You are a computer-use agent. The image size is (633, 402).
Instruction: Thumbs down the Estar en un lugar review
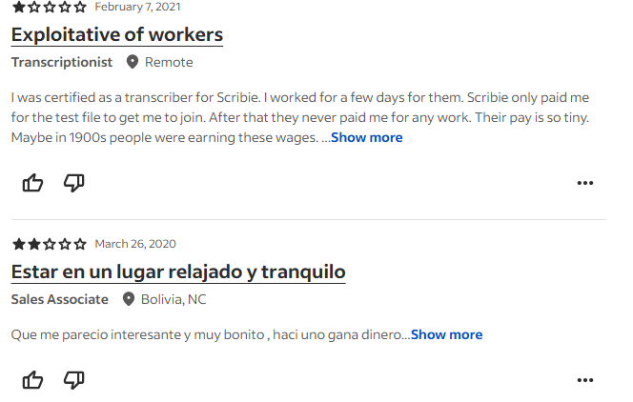pyautogui.click(x=74, y=380)
